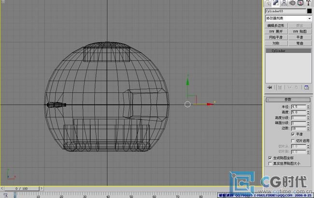
Task: Open the Motion panel tab
Action: pos(292,3)
